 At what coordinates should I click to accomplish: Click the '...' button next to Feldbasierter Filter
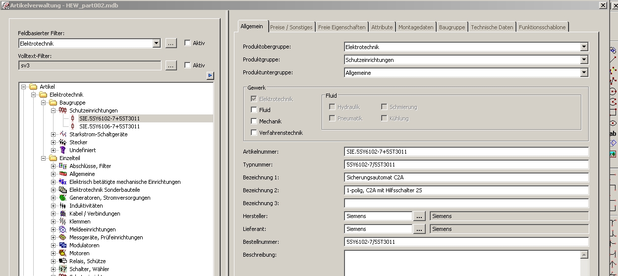pos(170,44)
